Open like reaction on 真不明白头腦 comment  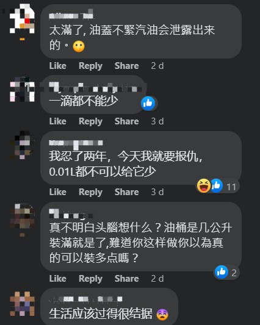pos(222,272)
